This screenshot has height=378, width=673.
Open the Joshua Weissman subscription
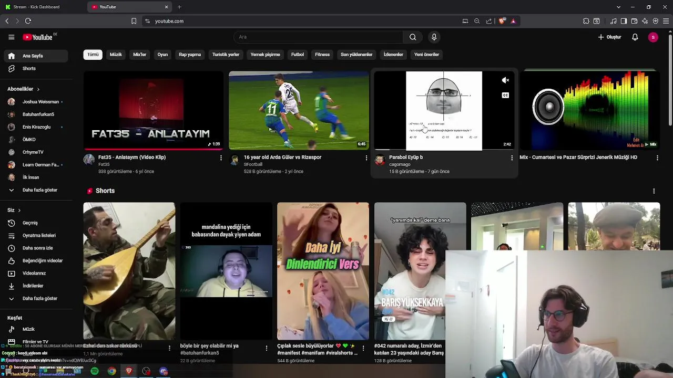[36, 102]
